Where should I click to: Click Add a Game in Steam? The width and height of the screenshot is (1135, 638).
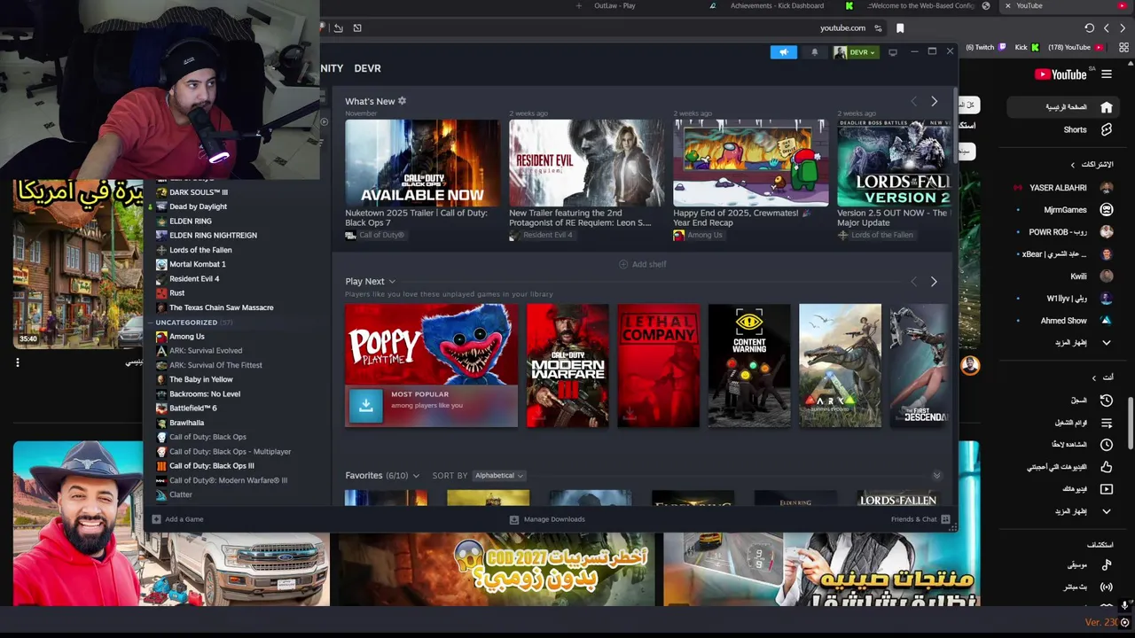point(177,519)
